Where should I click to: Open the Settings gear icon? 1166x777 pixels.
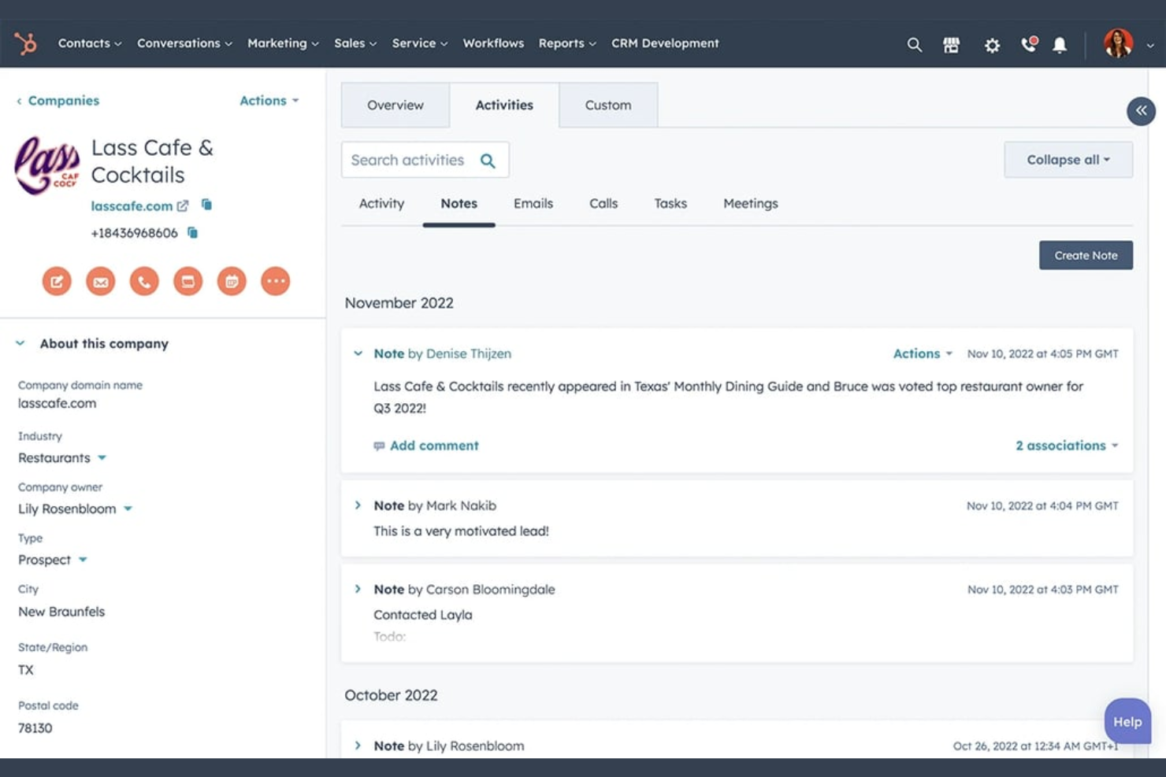[x=992, y=45]
